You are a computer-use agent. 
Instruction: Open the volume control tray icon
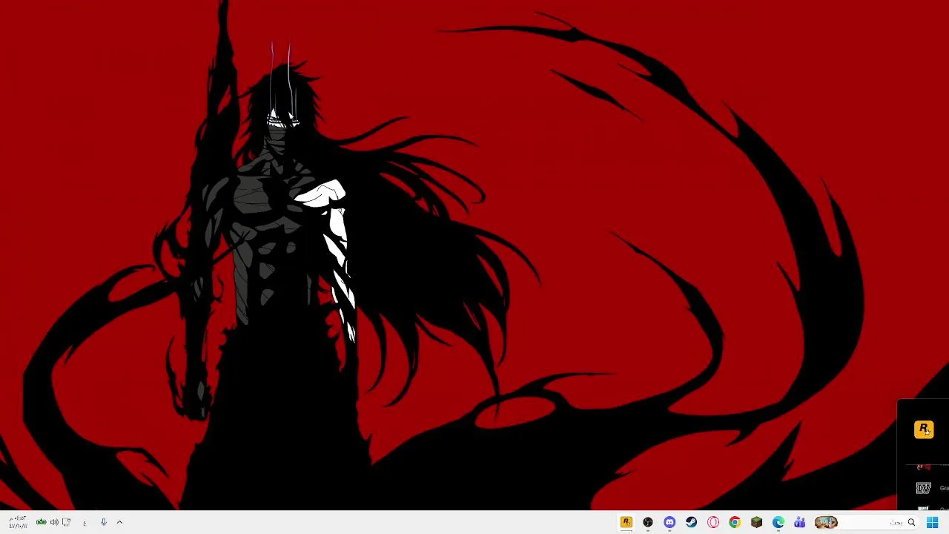pyautogui.click(x=54, y=523)
